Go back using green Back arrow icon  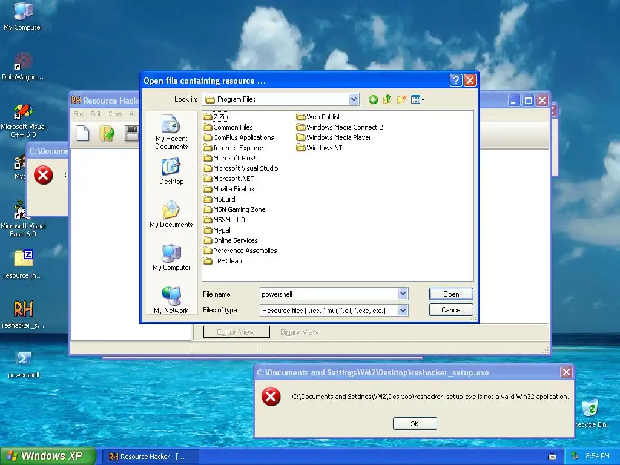373,100
